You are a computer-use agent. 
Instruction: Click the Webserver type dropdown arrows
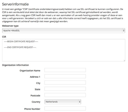coord(124,31)
